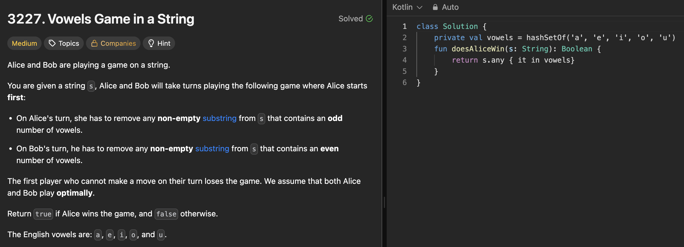
Task: Click the Companies lock icon
Action: point(94,43)
